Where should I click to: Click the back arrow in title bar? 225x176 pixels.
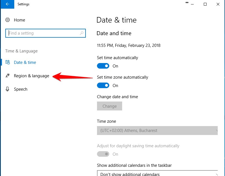[x=7, y=4]
